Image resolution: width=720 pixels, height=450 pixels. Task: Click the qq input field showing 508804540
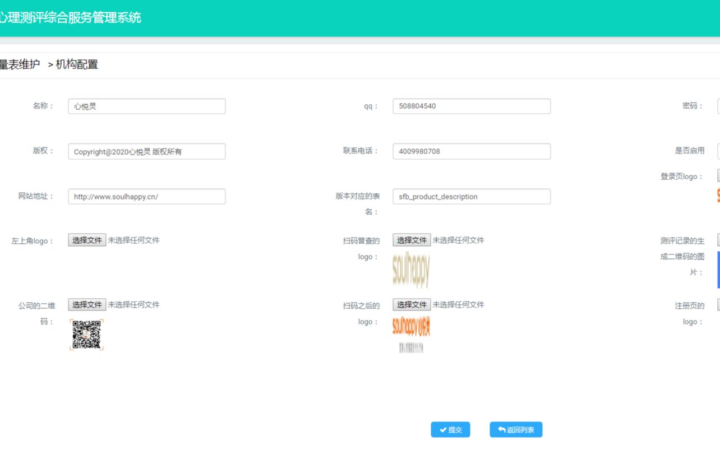472,106
